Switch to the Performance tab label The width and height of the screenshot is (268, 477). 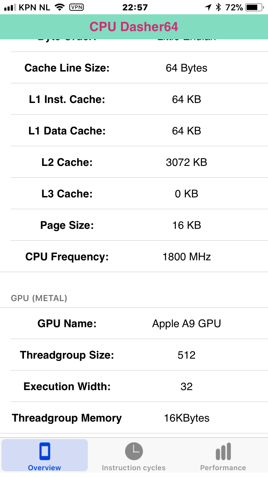tap(223, 468)
